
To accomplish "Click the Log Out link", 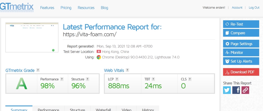I will click(x=254, y=8).
